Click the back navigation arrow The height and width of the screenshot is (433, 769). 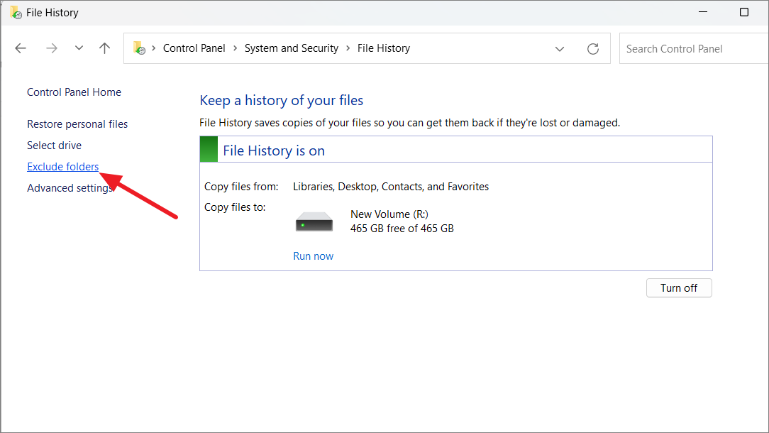21,48
